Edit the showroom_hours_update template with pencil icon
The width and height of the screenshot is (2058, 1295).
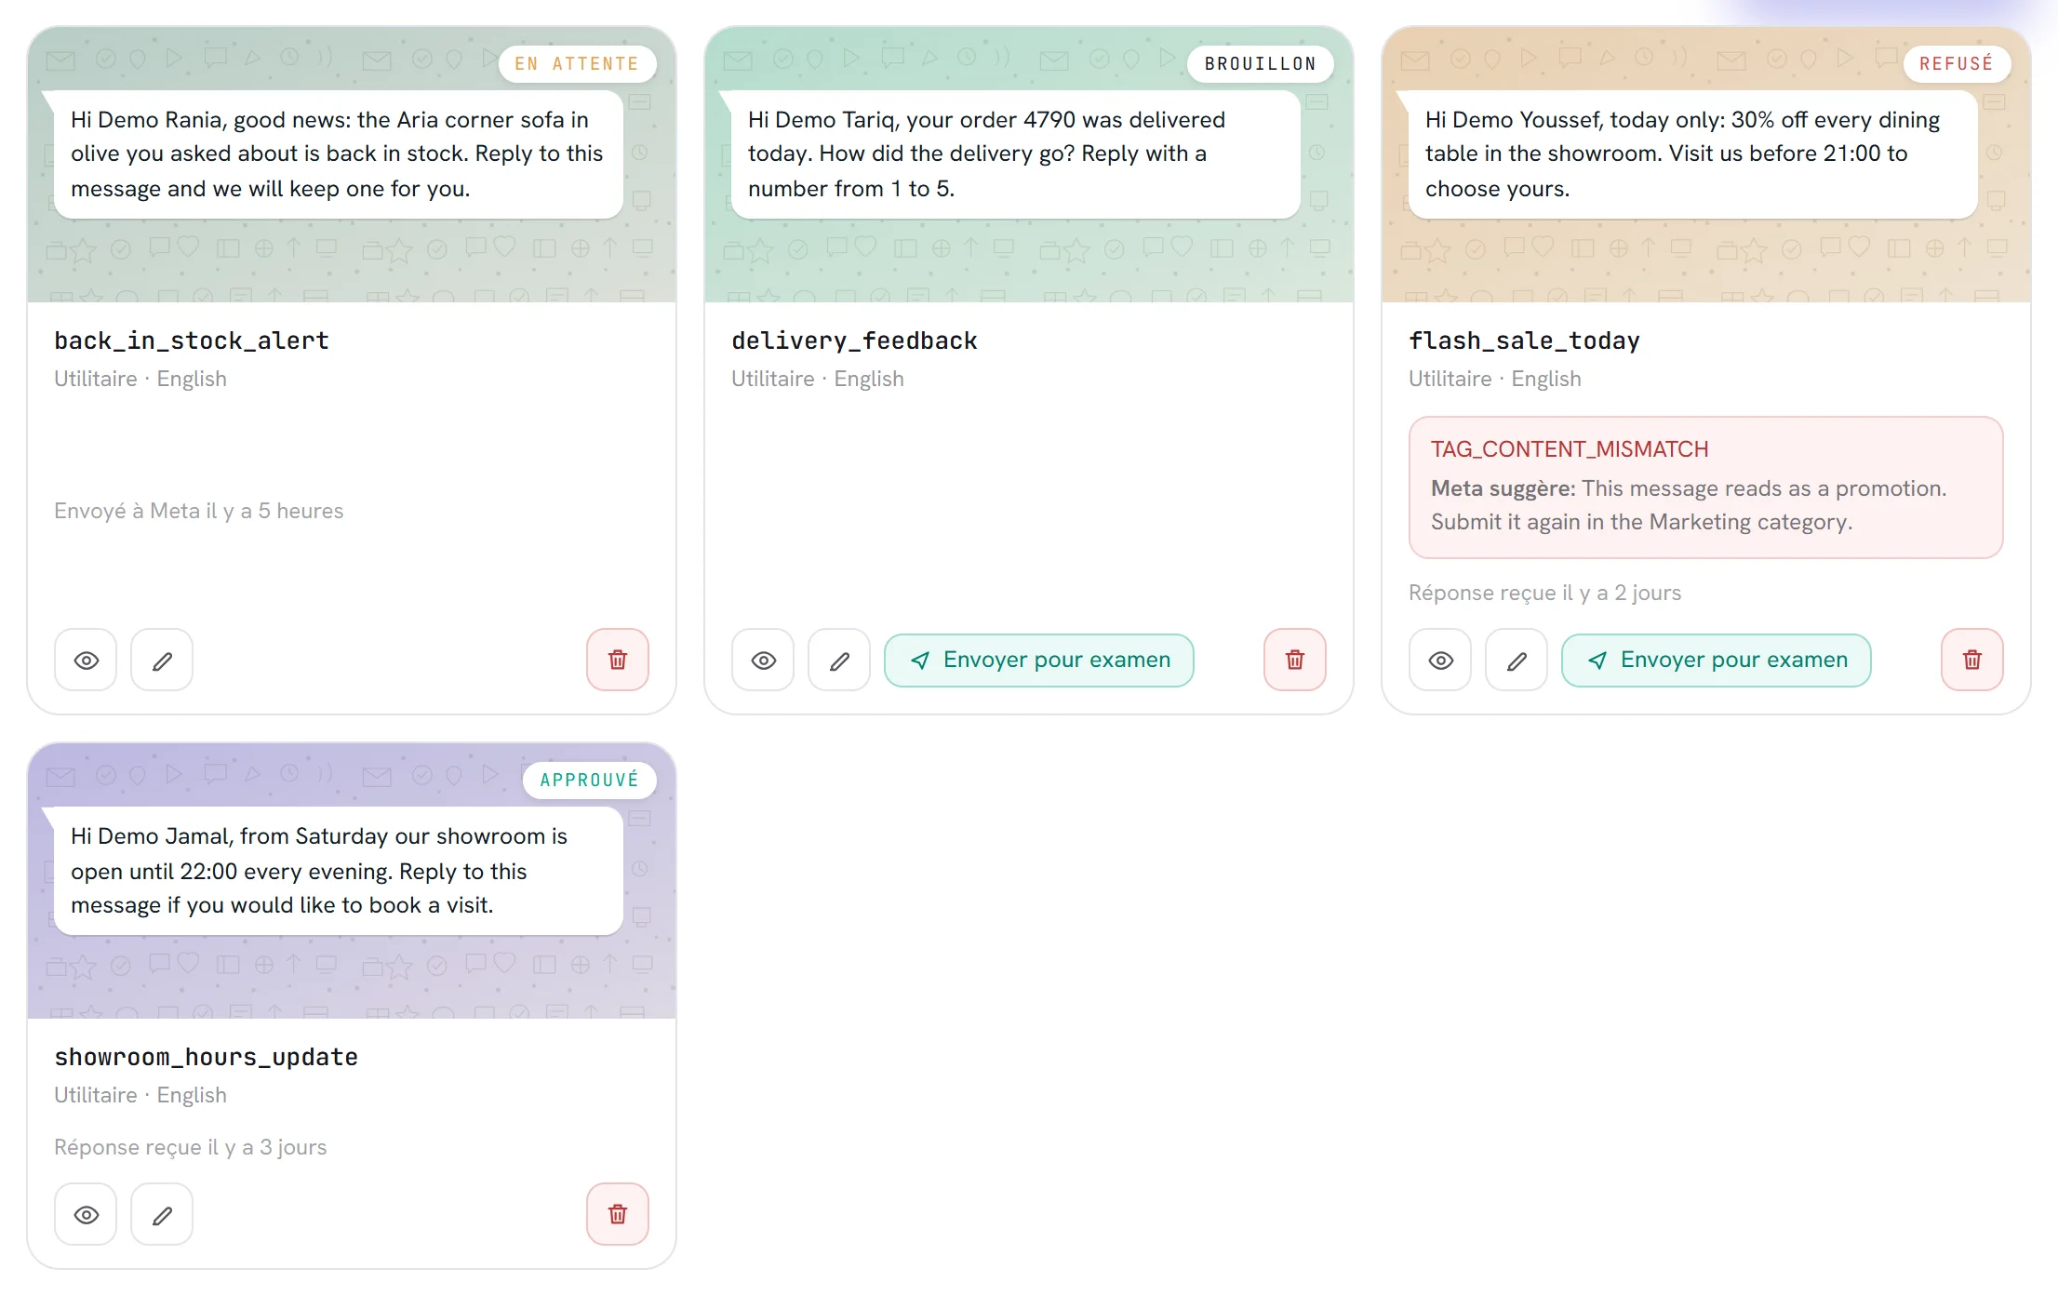click(x=162, y=1214)
